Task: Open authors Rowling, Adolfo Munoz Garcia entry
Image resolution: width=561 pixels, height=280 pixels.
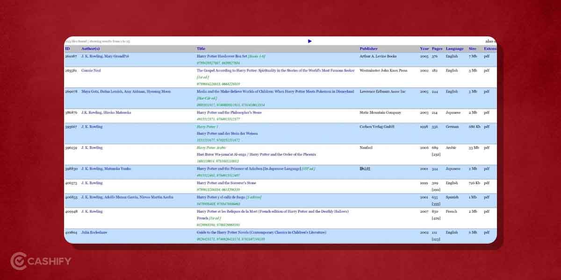Action: [127, 197]
